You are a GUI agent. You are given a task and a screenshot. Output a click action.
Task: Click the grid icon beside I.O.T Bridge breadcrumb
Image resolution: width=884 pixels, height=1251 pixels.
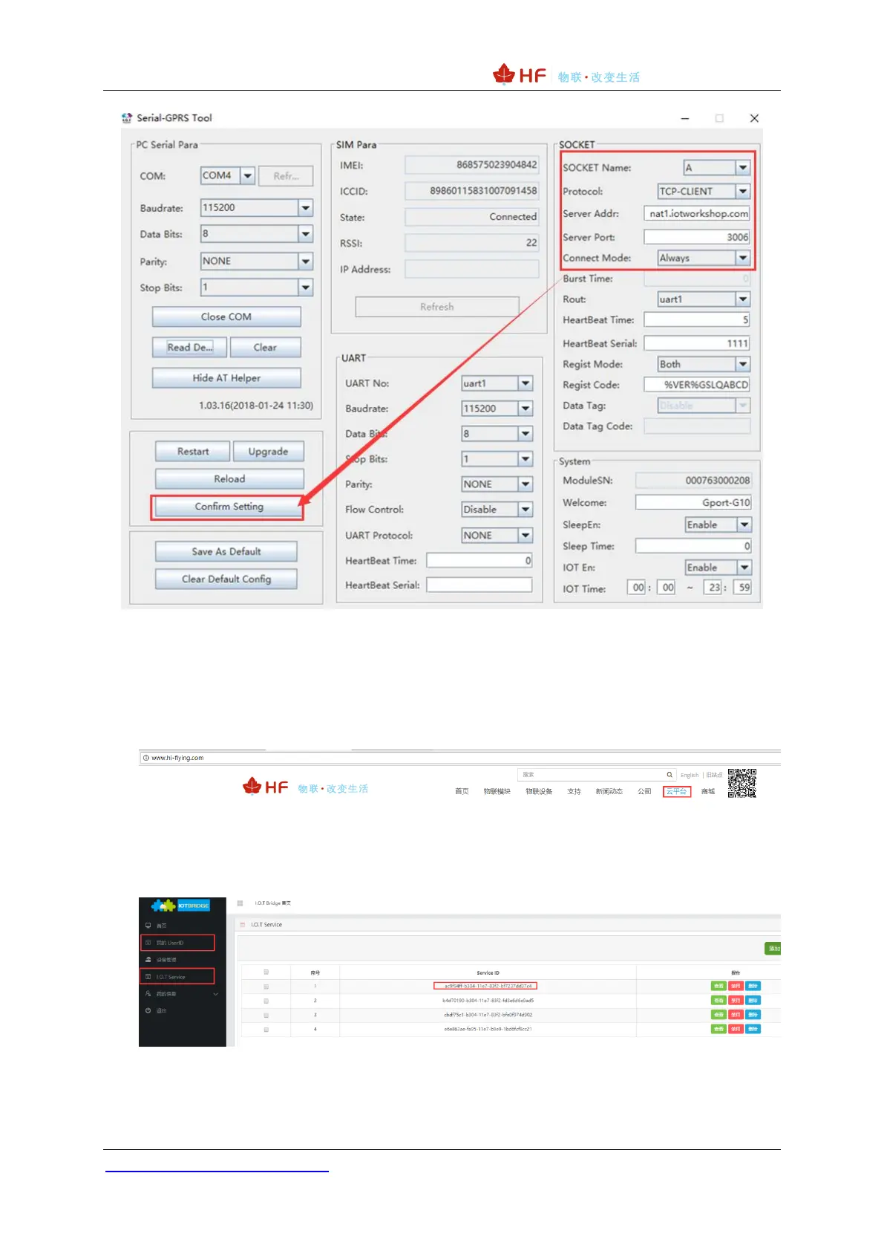(240, 903)
